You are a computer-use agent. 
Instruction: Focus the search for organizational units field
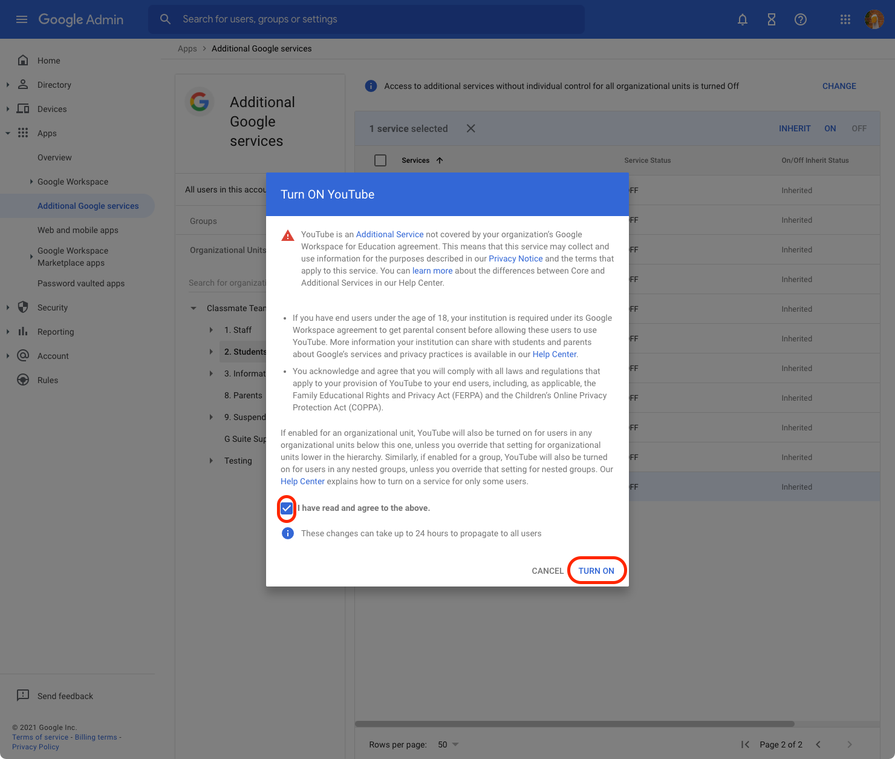(227, 283)
